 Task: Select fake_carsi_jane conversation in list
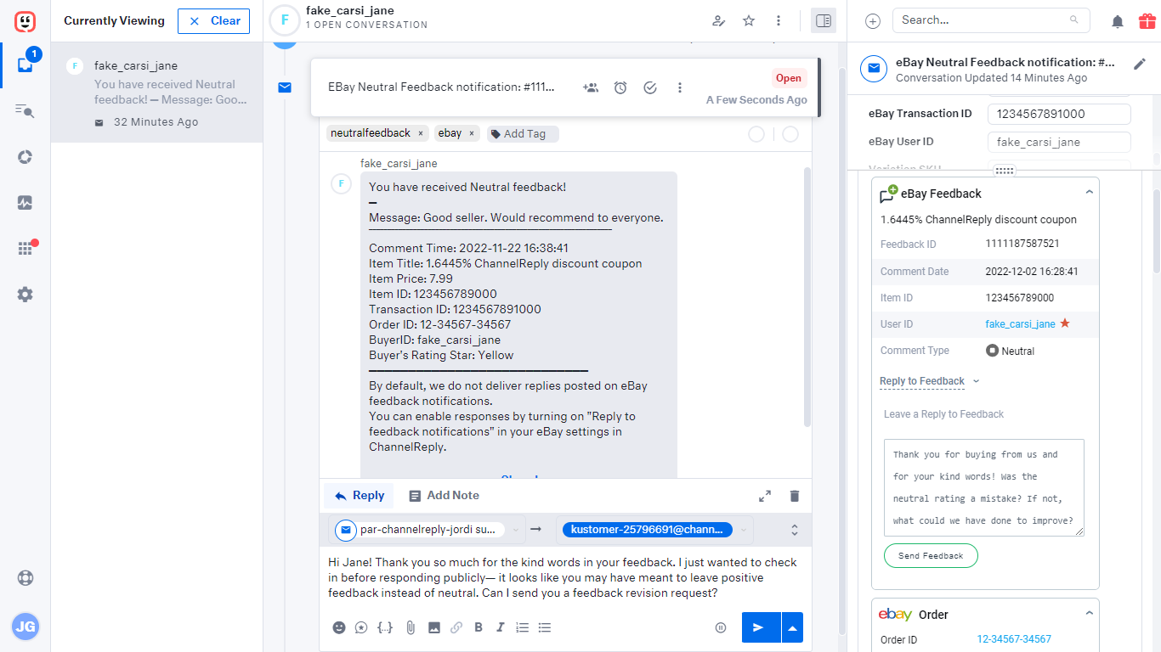(x=157, y=93)
